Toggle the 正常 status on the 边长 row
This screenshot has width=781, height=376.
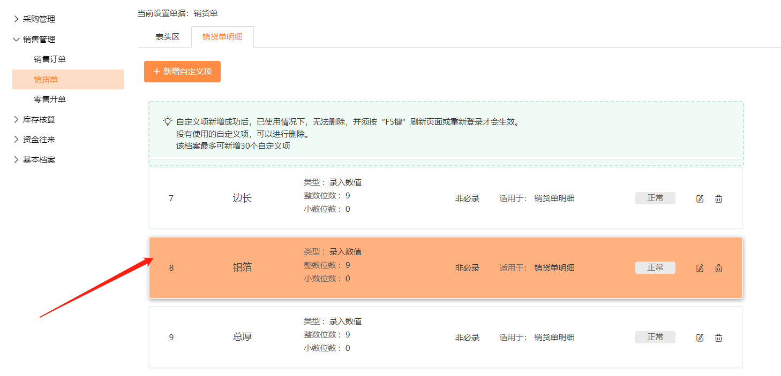[x=655, y=197]
